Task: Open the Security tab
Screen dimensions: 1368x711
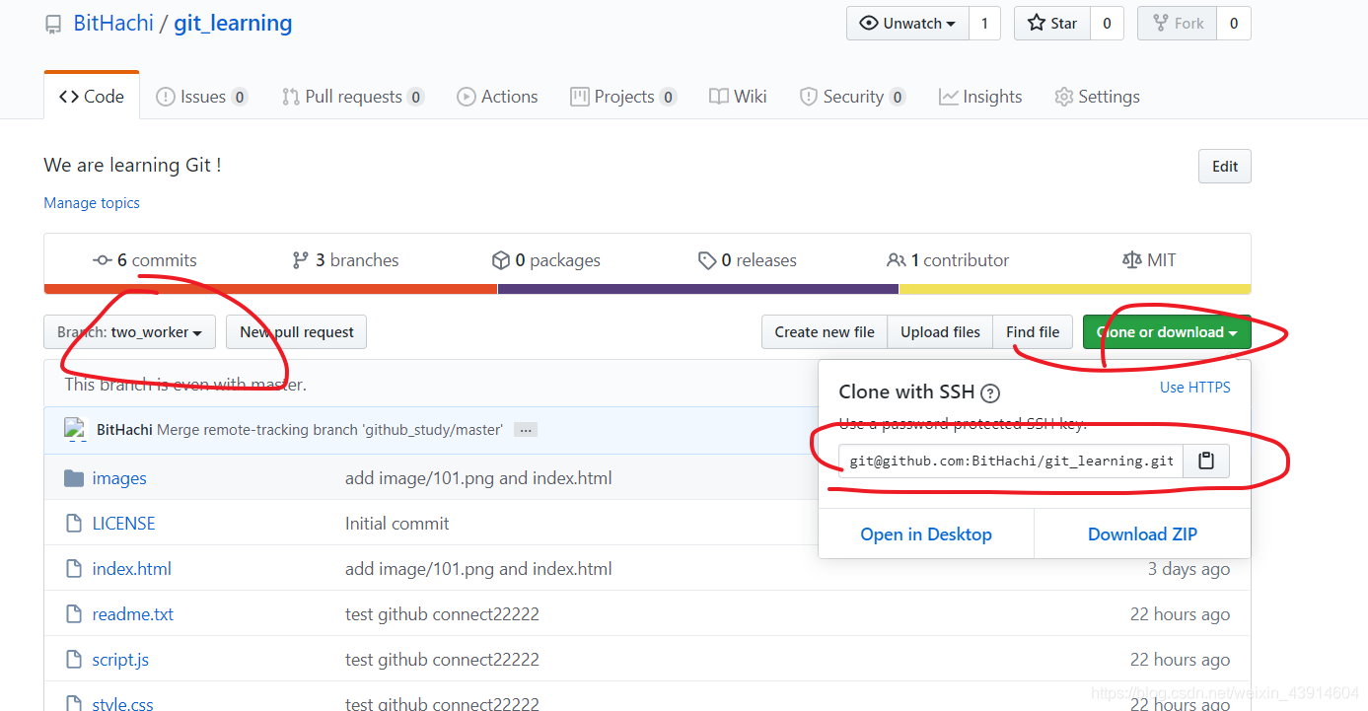Action: [x=852, y=97]
